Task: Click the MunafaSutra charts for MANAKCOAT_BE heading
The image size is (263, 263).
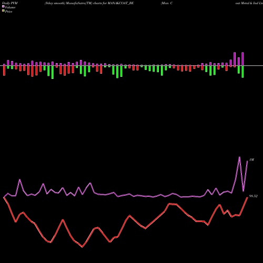Action: tap(89, 3)
